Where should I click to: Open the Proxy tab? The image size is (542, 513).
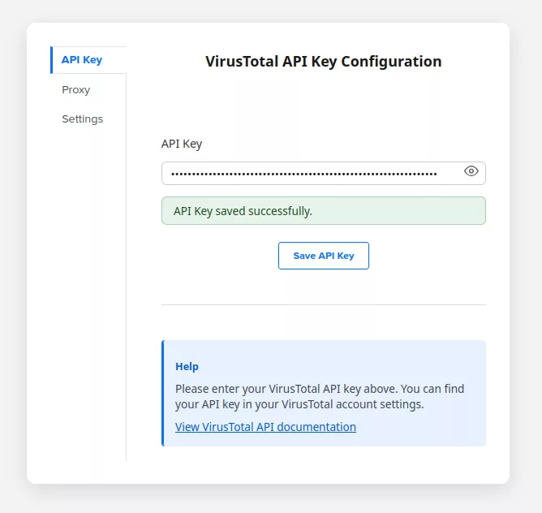click(76, 90)
